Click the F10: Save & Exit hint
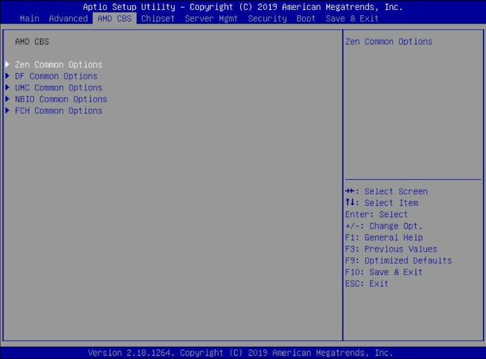 [x=383, y=272]
